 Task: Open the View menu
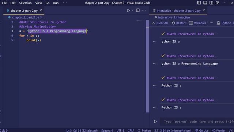(38, 3)
